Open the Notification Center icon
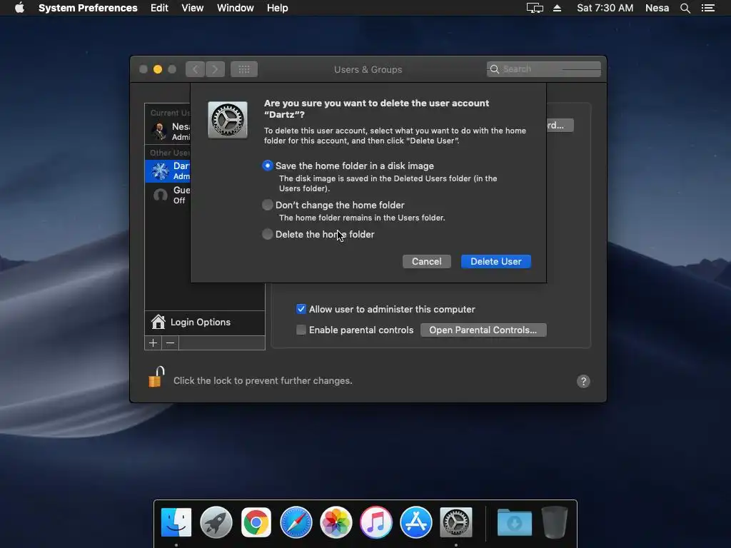This screenshot has width=731, height=548. [x=708, y=8]
